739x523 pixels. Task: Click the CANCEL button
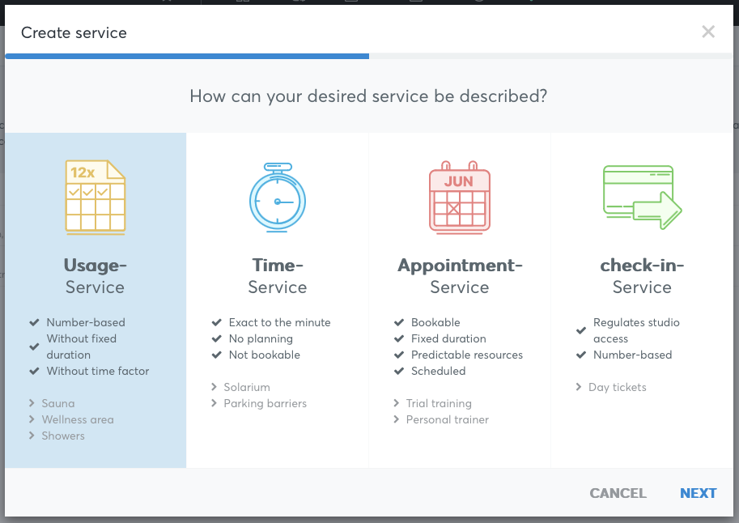618,493
